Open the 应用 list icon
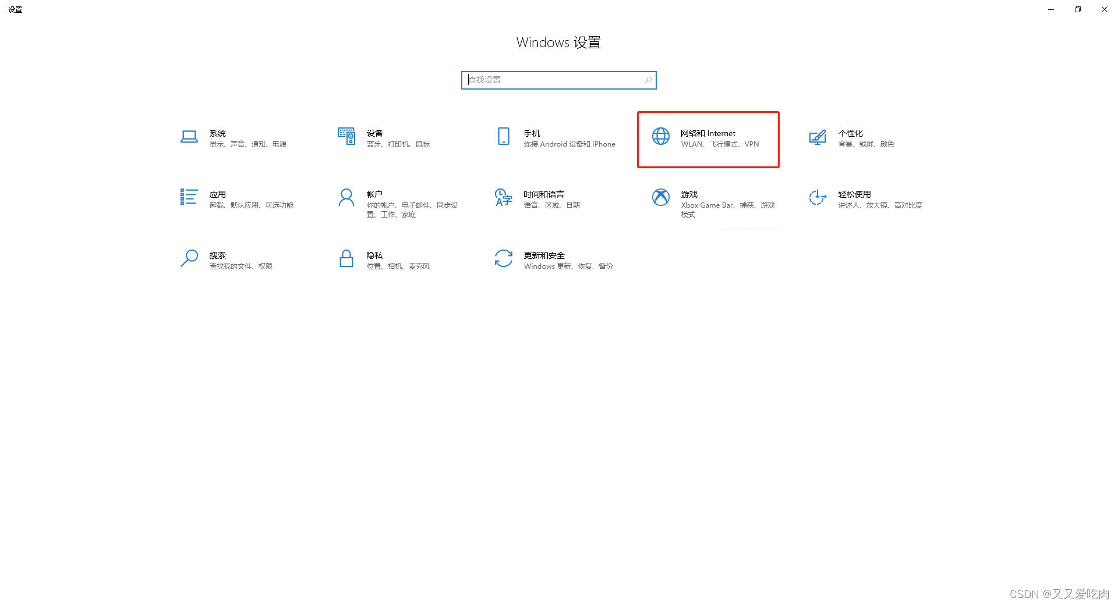 [189, 197]
